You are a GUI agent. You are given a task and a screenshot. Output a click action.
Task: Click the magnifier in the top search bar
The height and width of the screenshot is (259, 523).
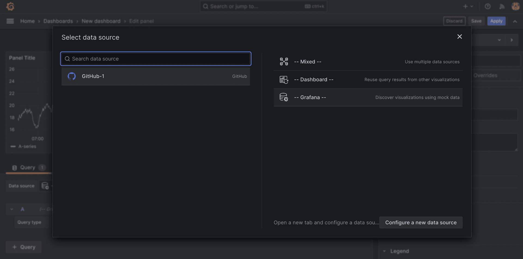(x=206, y=6)
